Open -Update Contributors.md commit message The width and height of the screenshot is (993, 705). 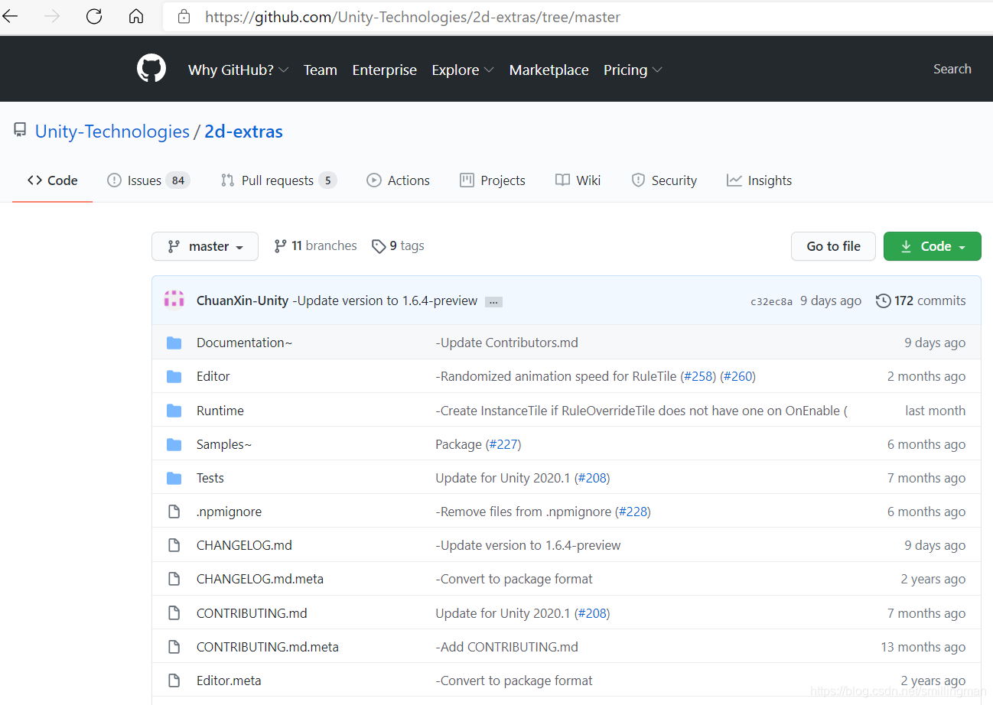tap(506, 343)
